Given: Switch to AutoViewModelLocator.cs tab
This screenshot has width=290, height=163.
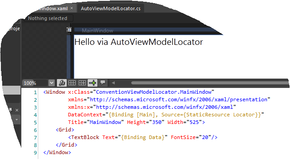Looking at the screenshot, I should (110, 8).
